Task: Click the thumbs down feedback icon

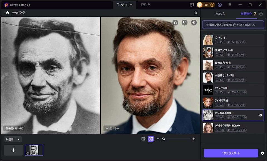Action: click(x=185, y=22)
